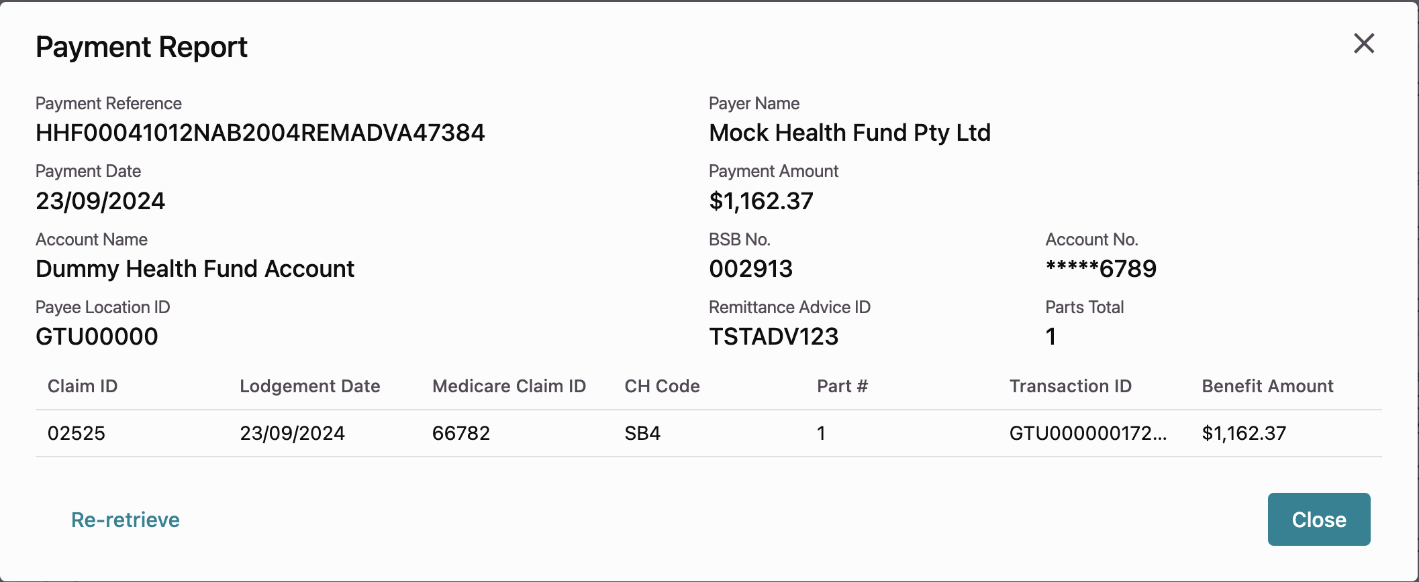Click the Medicare Claim ID column header
The height and width of the screenshot is (582, 1419).
509,386
